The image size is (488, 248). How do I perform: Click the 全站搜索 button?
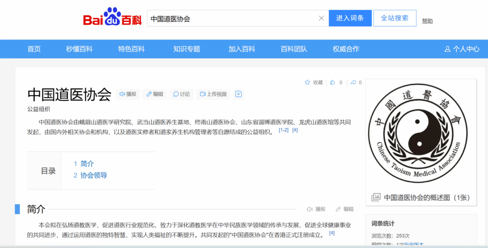pos(395,18)
